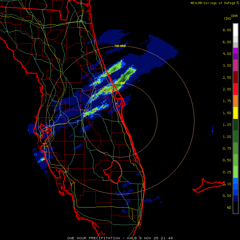
Task: Click the 1.50 legend value
Action: [x=227, y=113]
